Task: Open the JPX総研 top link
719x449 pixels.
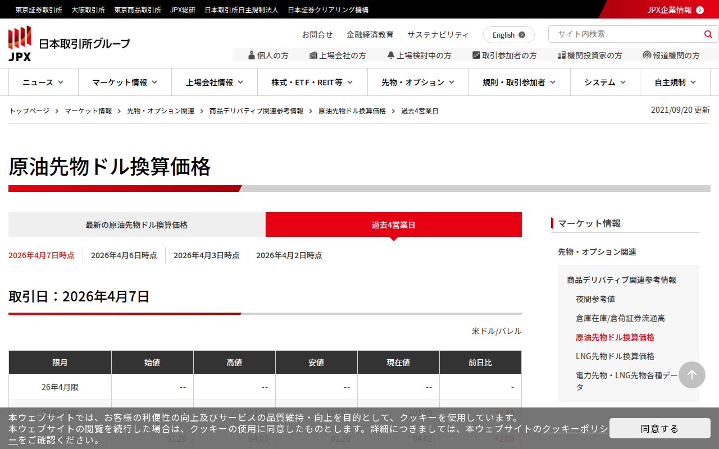Action: point(183,10)
